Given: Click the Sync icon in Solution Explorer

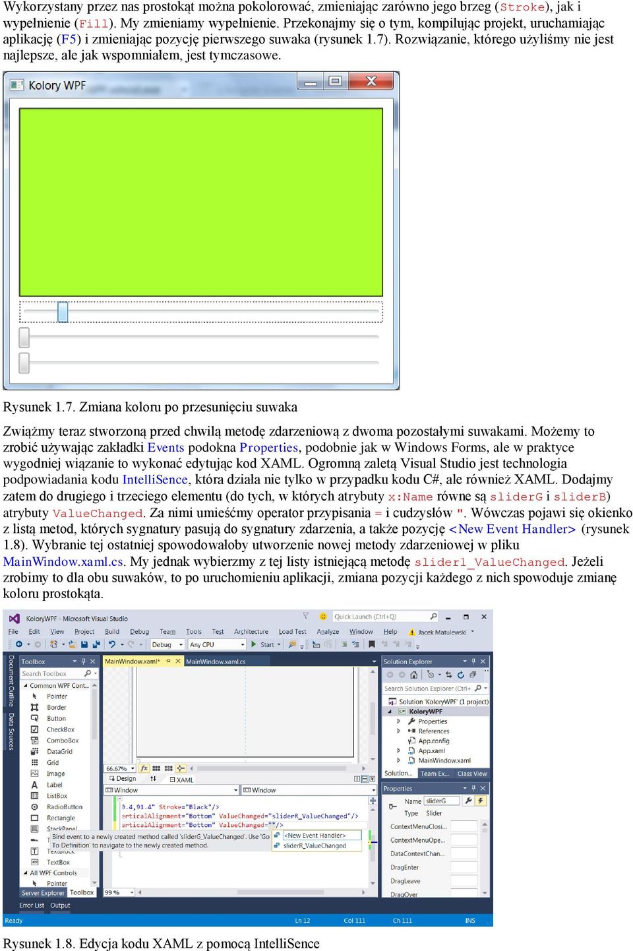Looking at the screenshot, I should (x=449, y=675).
